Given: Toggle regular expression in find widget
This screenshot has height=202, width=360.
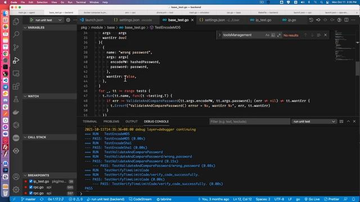Looking at the screenshot, I should [x=279, y=35].
